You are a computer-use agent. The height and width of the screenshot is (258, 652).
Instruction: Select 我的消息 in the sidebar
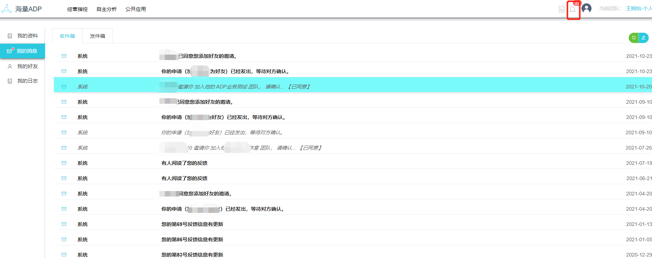(x=27, y=51)
